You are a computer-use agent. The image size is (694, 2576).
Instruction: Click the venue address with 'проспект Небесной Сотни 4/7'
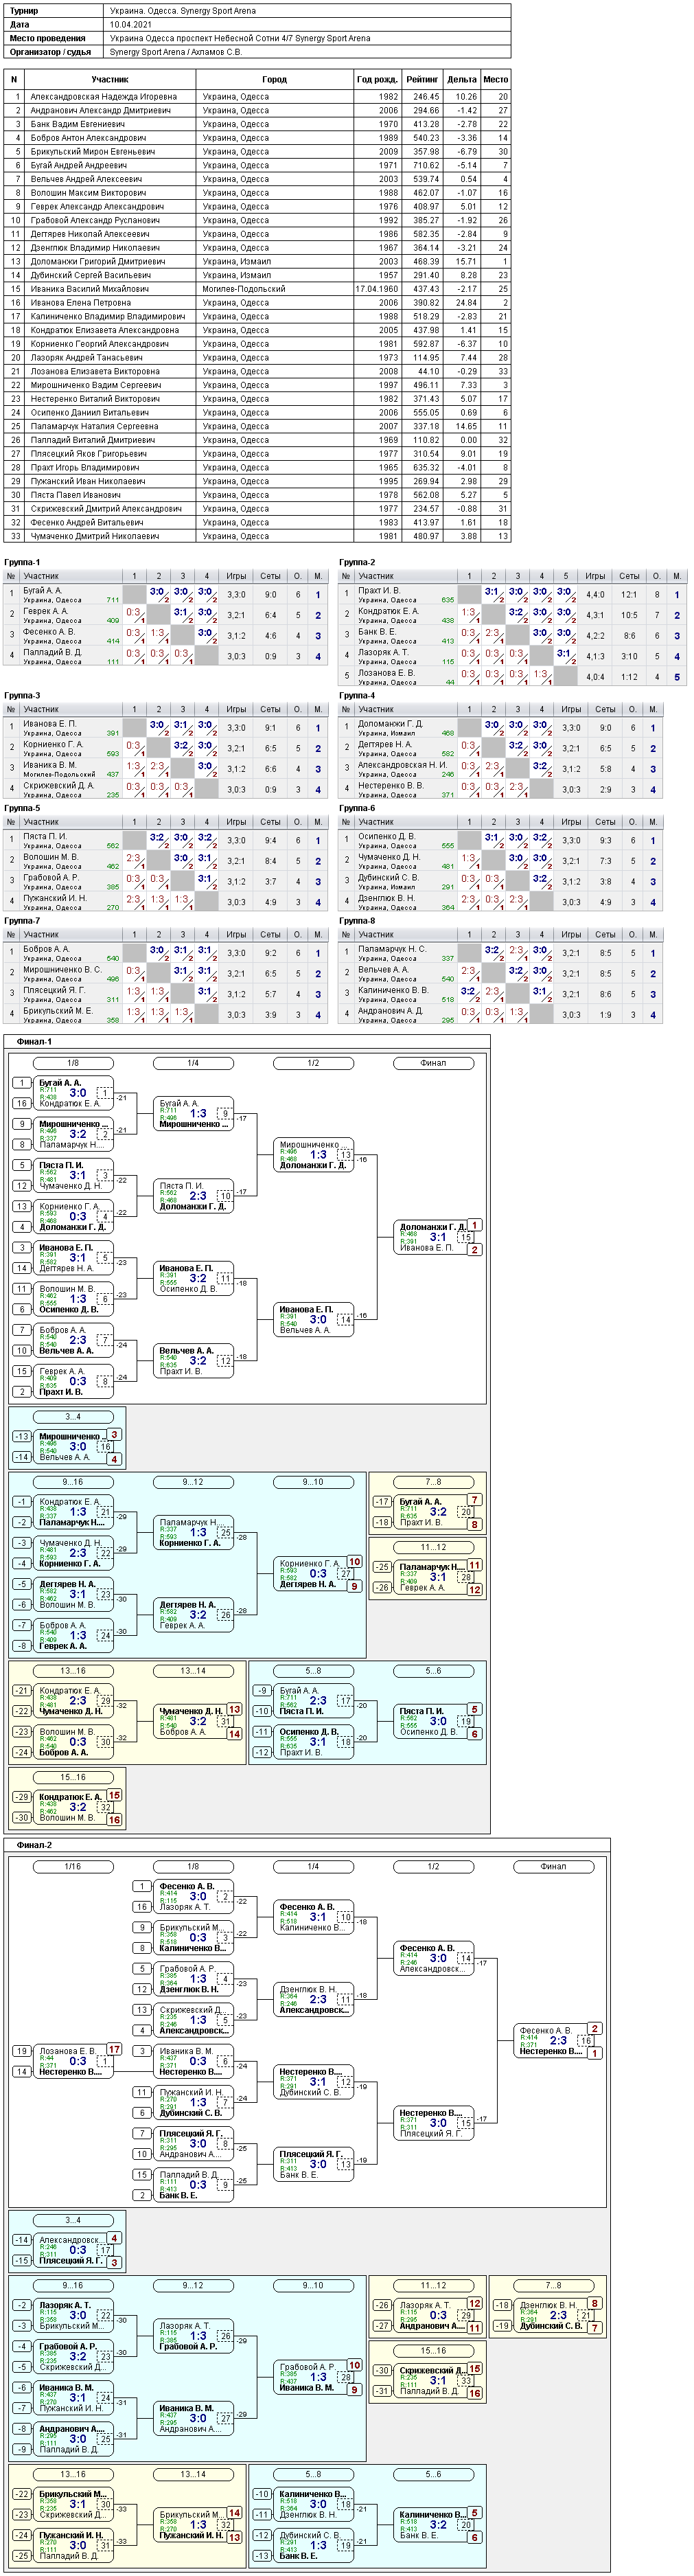[x=240, y=38]
